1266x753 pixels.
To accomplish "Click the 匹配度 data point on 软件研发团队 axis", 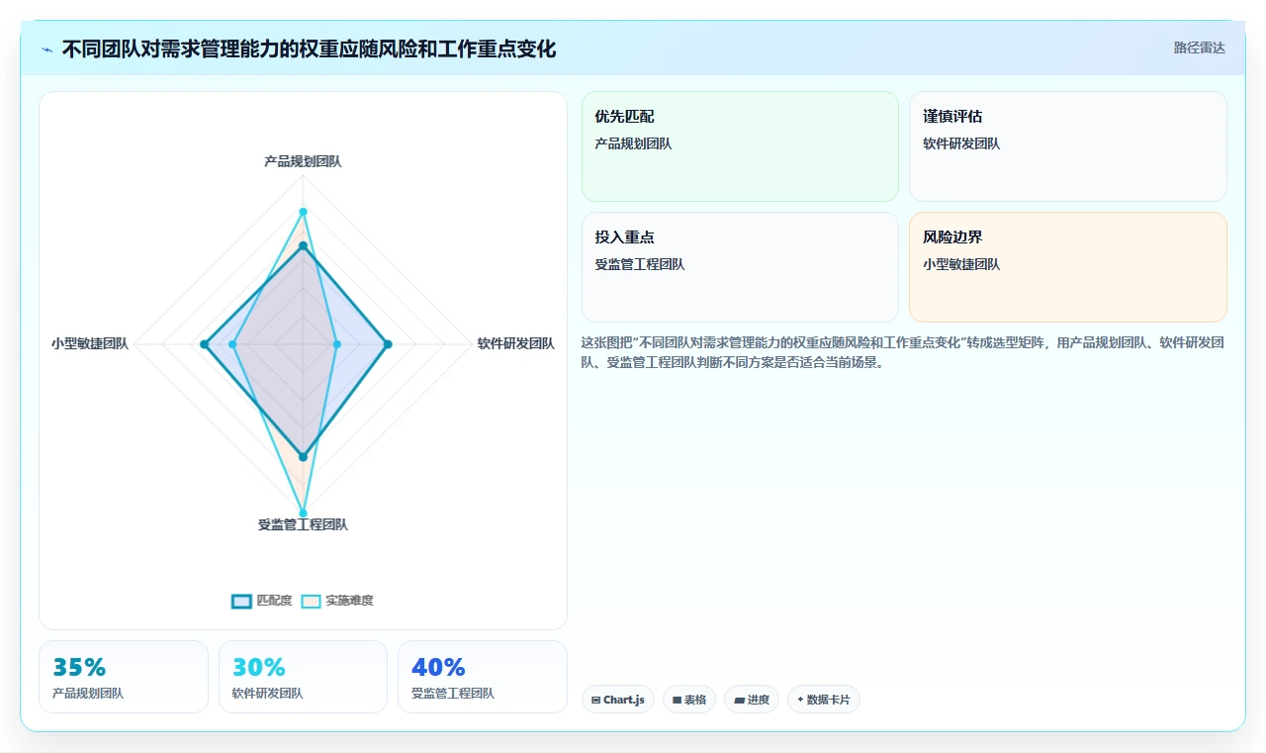I will click(388, 344).
